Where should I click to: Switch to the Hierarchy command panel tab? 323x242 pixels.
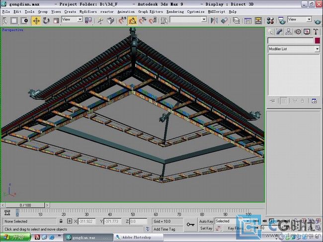(289, 32)
